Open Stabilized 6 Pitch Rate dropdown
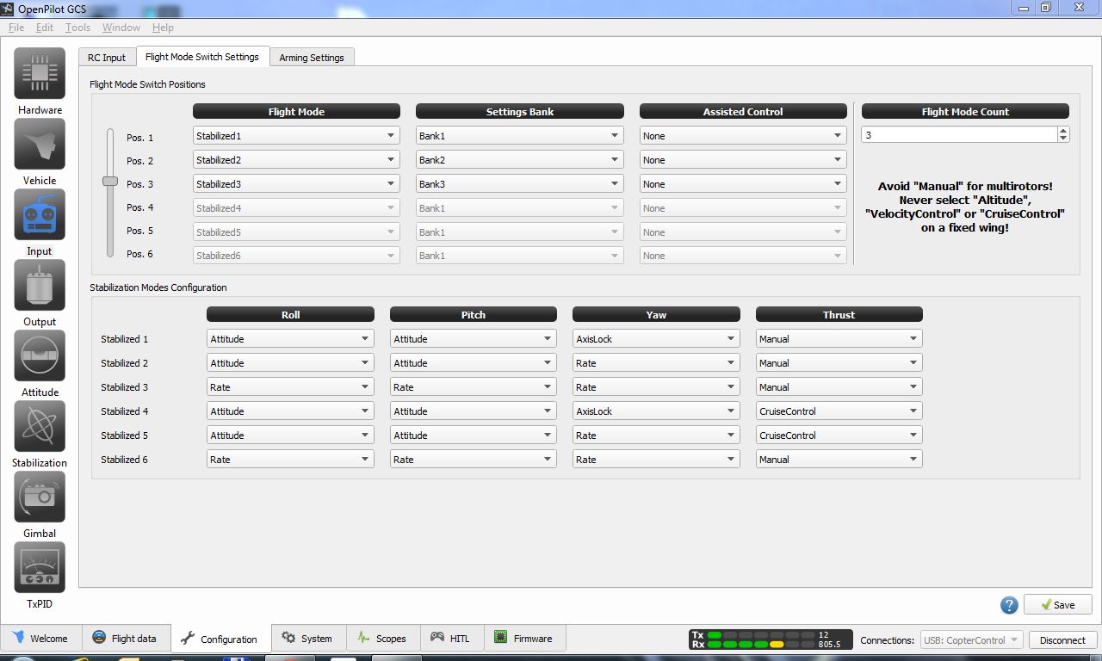 click(x=474, y=460)
